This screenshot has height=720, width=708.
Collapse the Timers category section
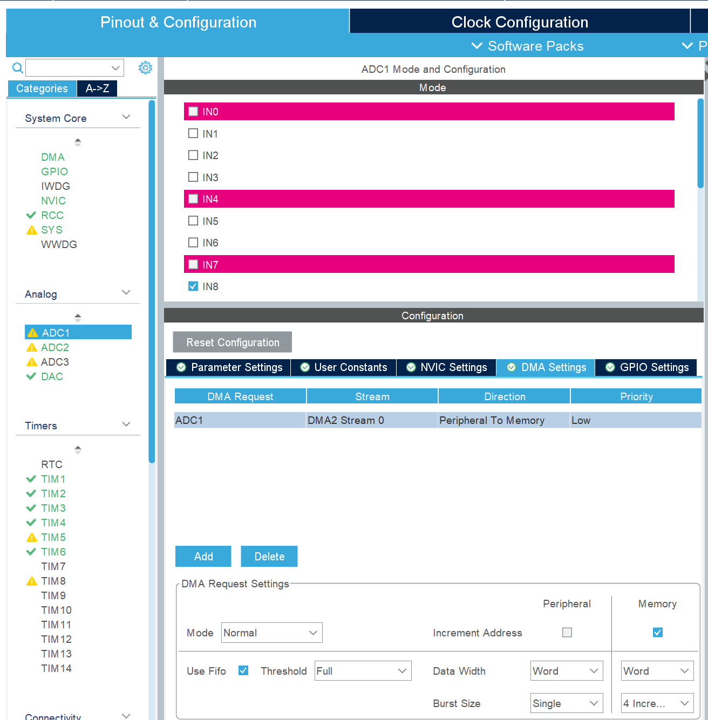[x=126, y=424]
